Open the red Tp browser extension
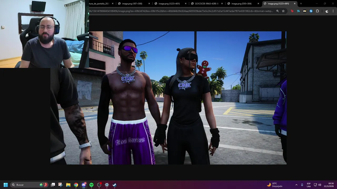Screen dimensions: 337x189 tap(292, 11)
